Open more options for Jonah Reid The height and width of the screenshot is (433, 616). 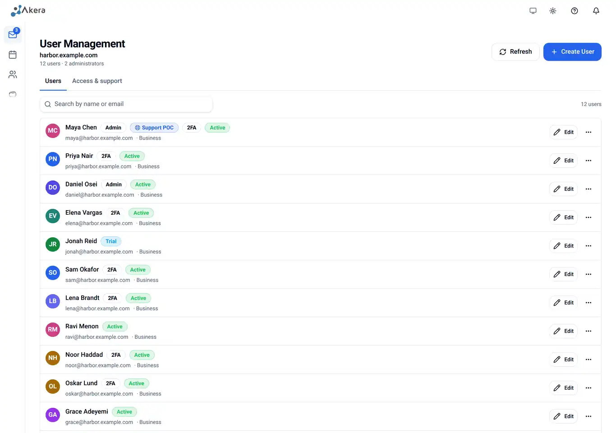tap(588, 246)
